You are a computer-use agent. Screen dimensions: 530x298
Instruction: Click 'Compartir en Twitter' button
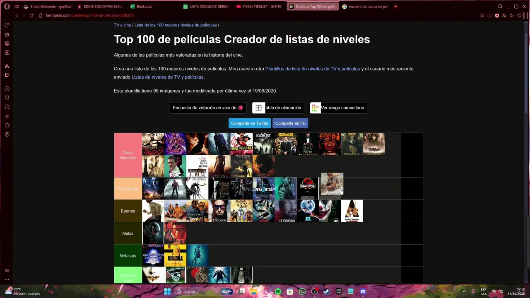250,123
